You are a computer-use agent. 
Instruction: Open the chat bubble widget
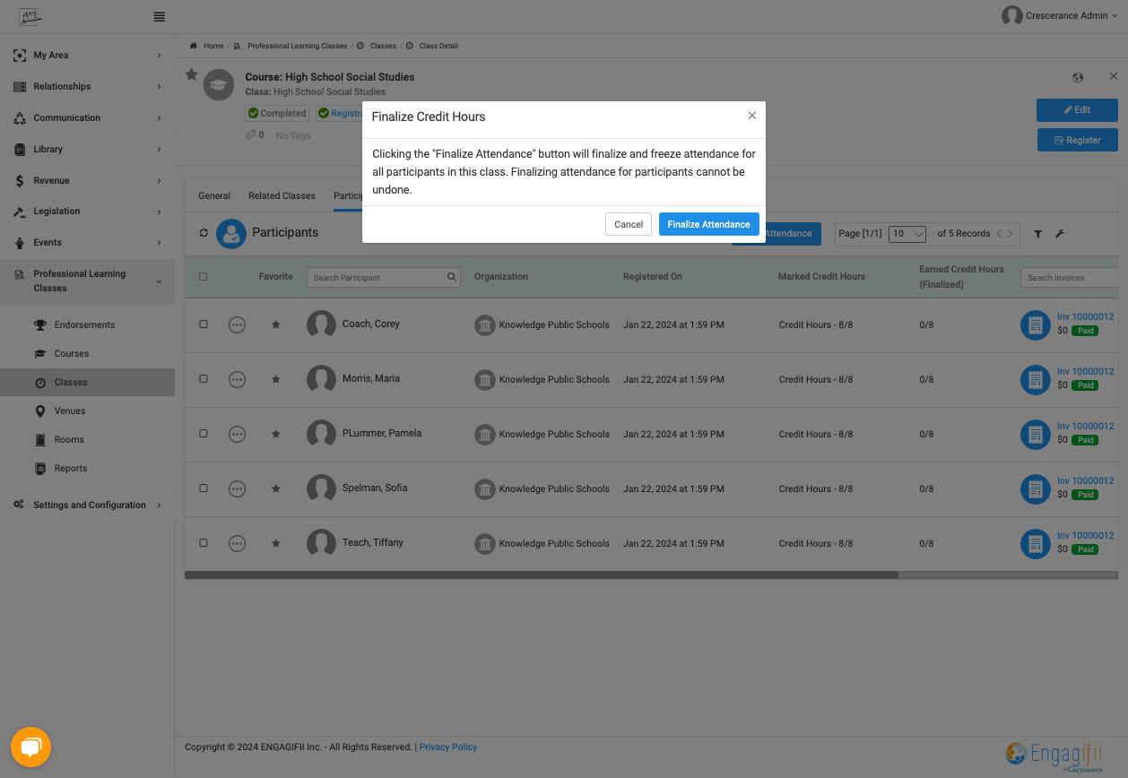coord(31,747)
